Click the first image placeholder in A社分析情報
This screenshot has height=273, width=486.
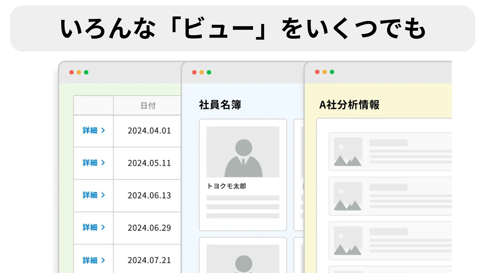coord(348,152)
